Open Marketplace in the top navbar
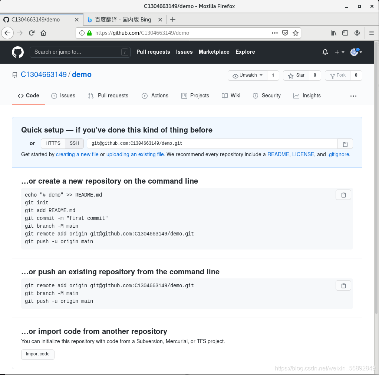 pos(214,52)
